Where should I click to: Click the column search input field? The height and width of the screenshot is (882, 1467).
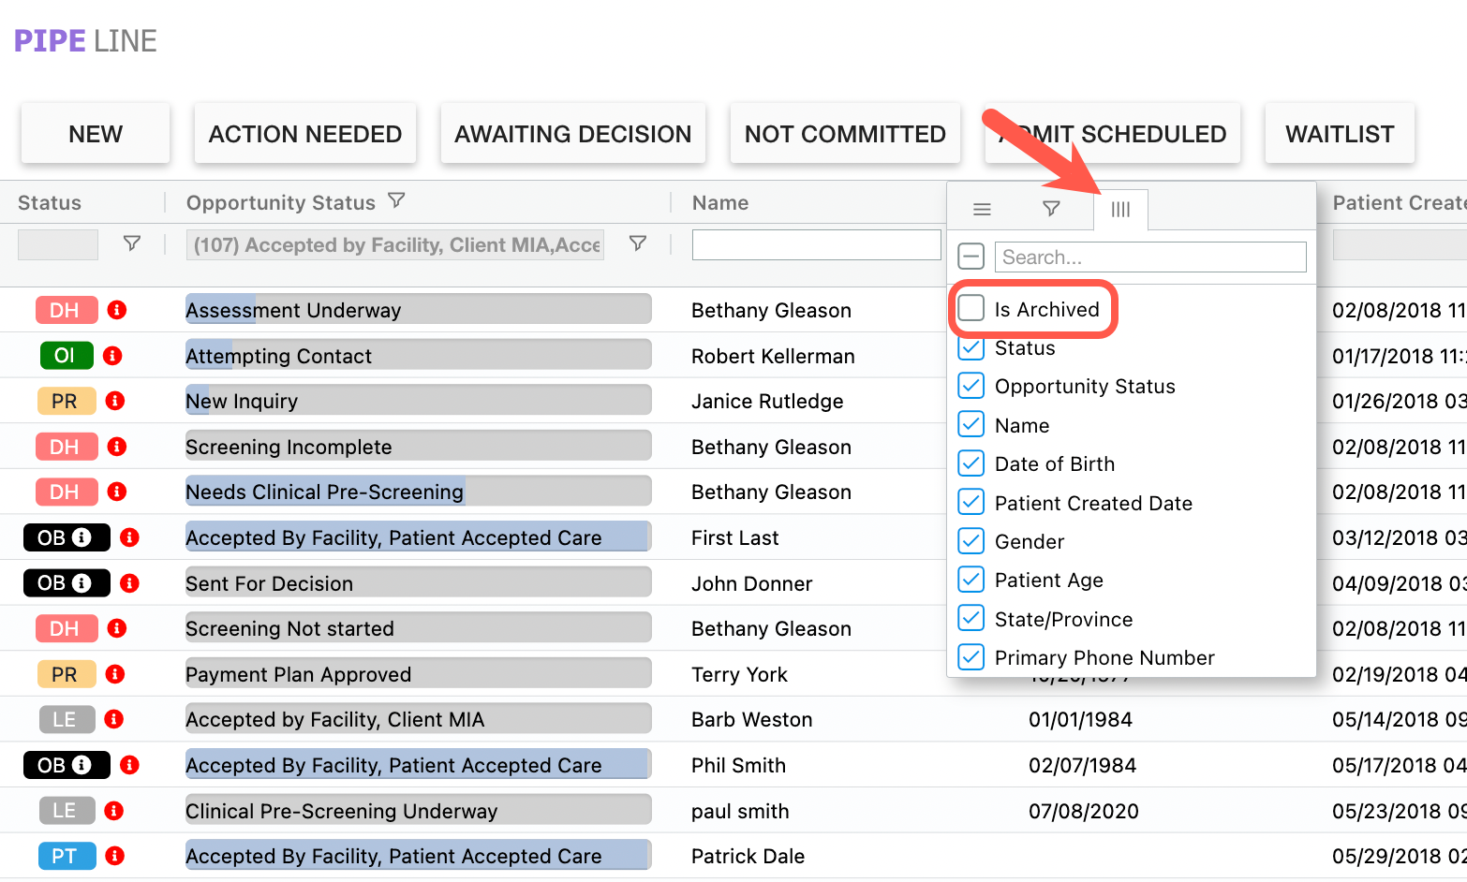[x=1149, y=257]
